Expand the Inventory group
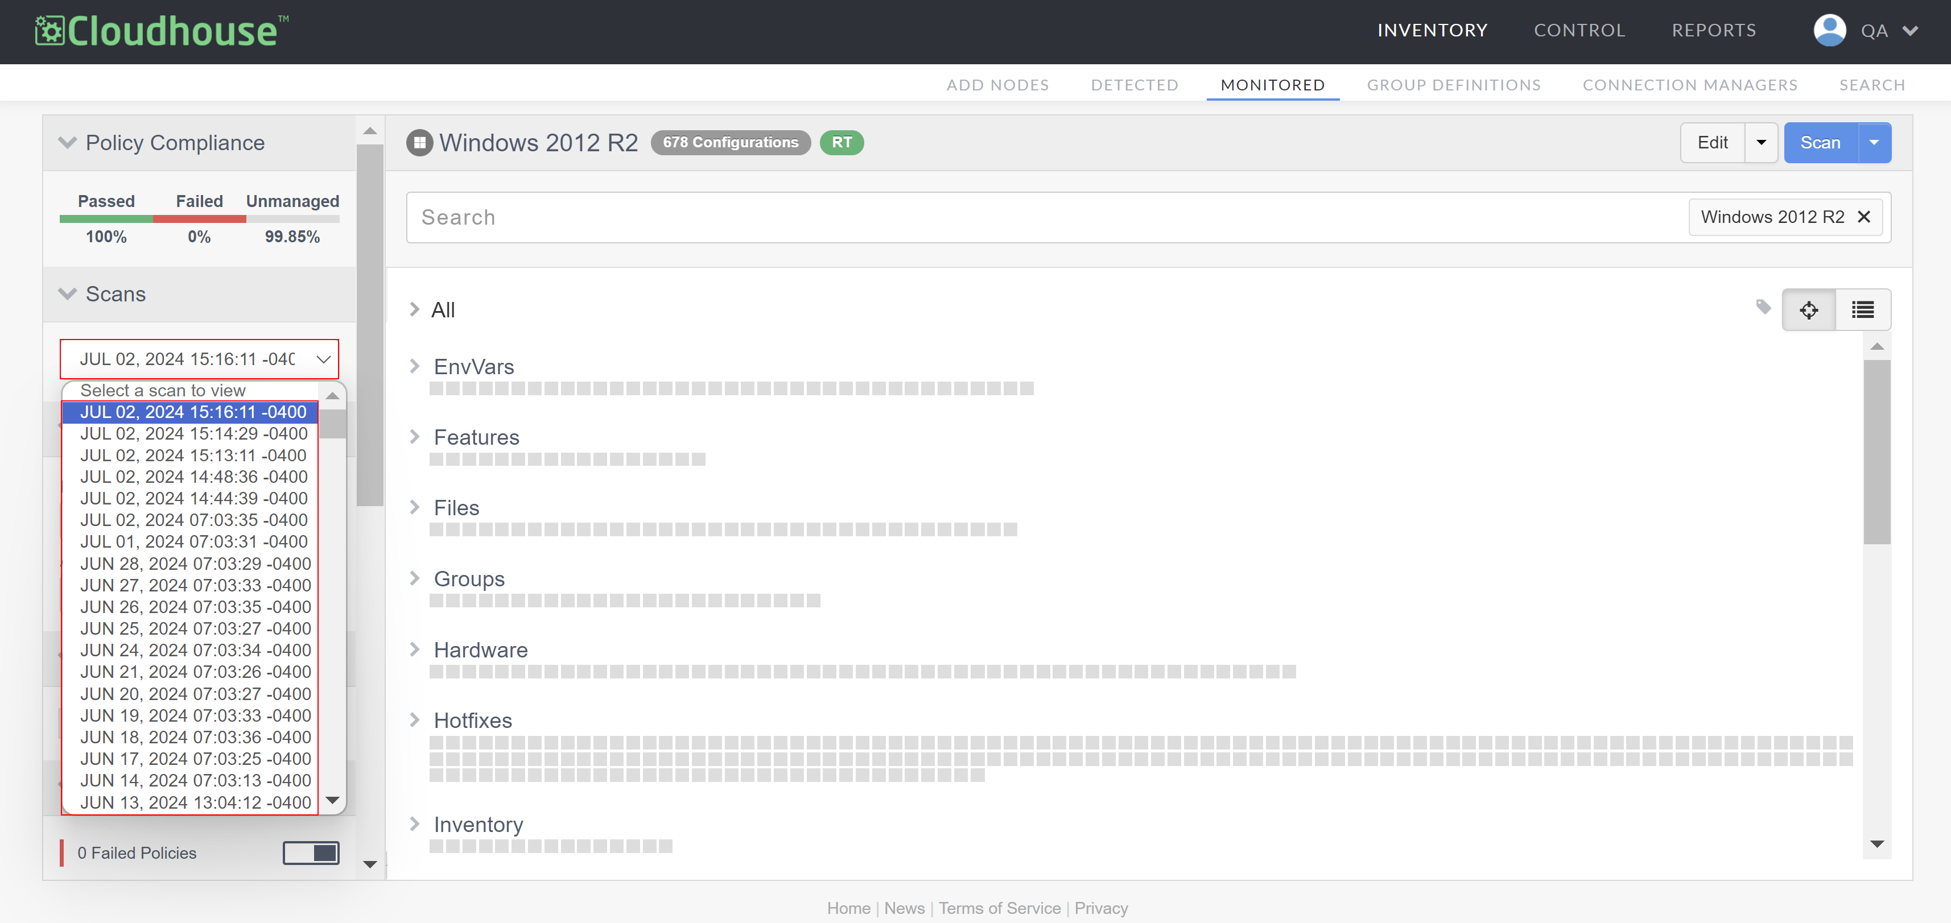The height and width of the screenshot is (923, 1951). [414, 824]
